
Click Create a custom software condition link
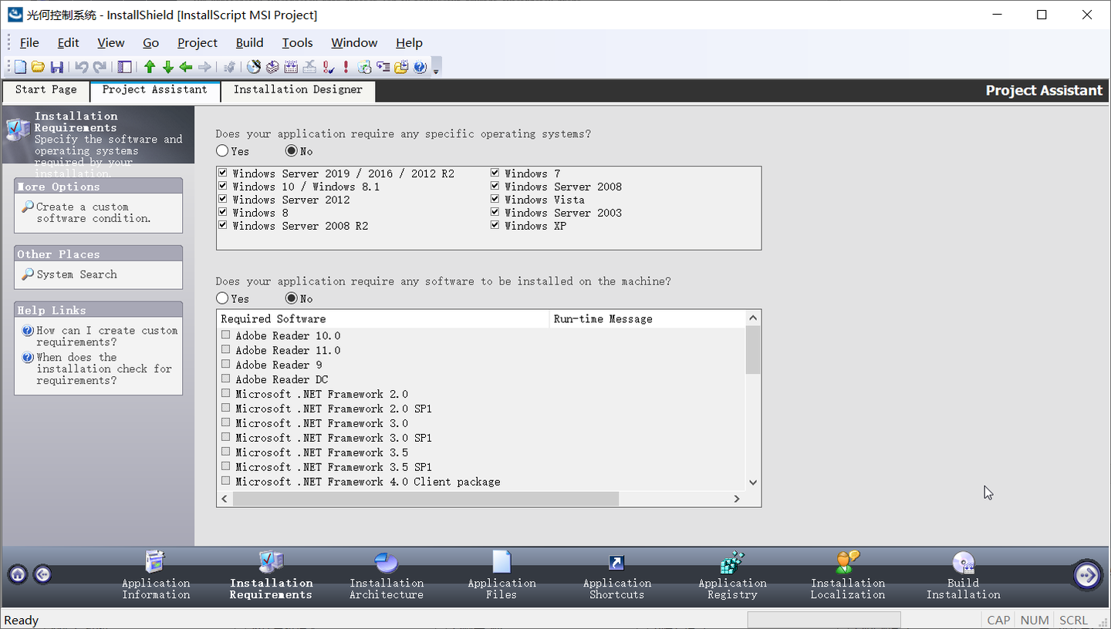point(93,213)
